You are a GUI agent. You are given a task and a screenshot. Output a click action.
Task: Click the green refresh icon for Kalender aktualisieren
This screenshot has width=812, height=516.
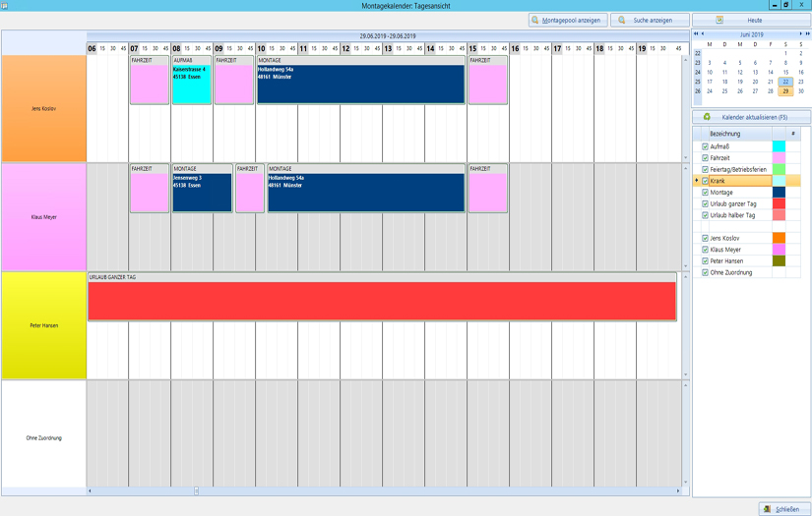(707, 117)
